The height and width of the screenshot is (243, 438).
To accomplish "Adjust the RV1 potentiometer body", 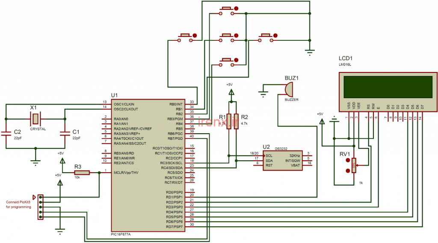I will pos(354,165).
